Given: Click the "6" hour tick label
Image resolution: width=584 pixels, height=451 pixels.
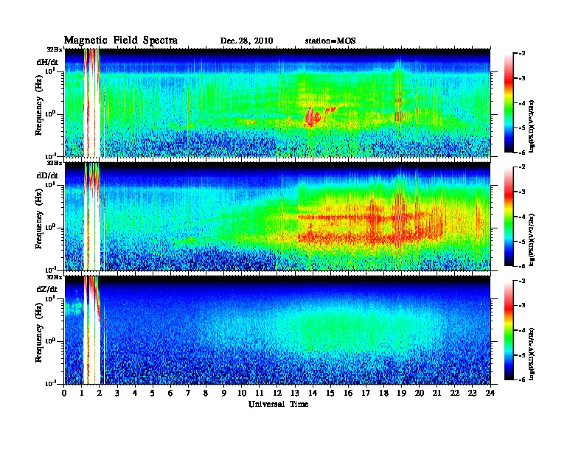Looking at the screenshot, I should 170,393.
